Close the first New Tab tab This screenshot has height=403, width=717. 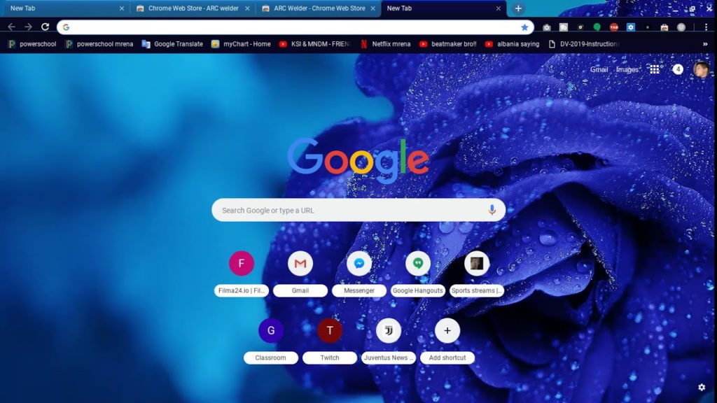point(122,8)
